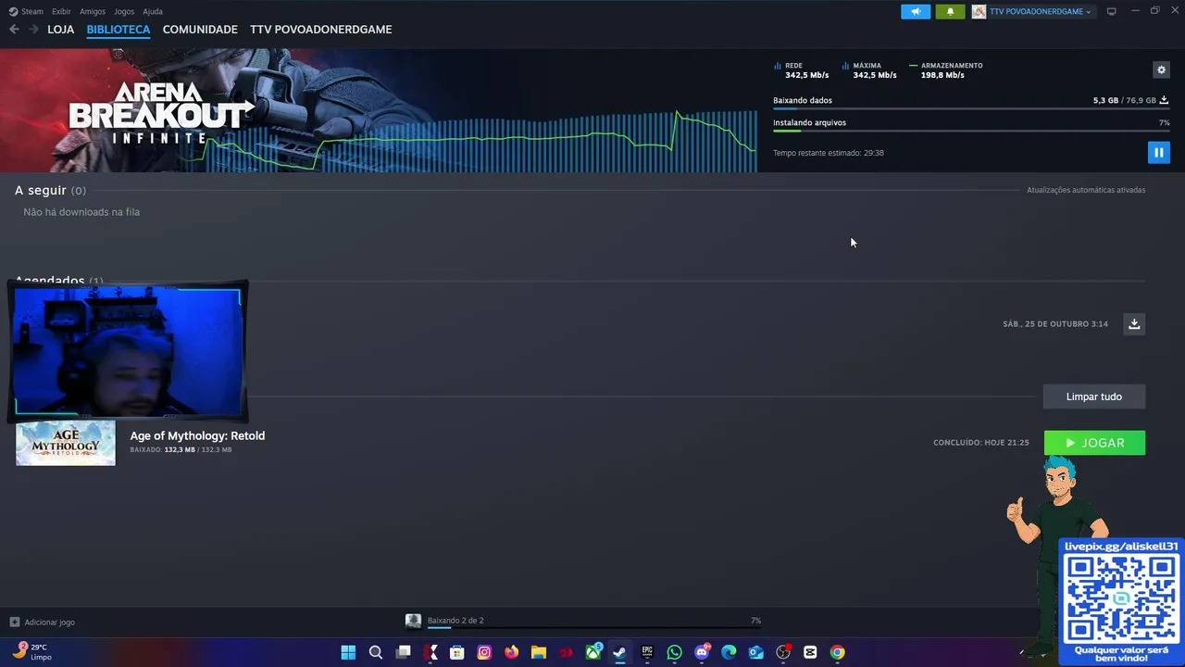Screen dimensions: 1185x667
Task: Open CapCut from the taskbar
Action: click(811, 652)
